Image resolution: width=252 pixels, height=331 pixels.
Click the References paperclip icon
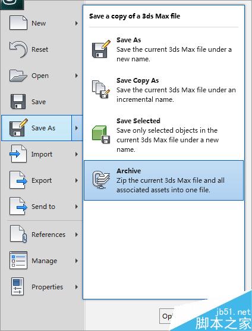point(18,234)
